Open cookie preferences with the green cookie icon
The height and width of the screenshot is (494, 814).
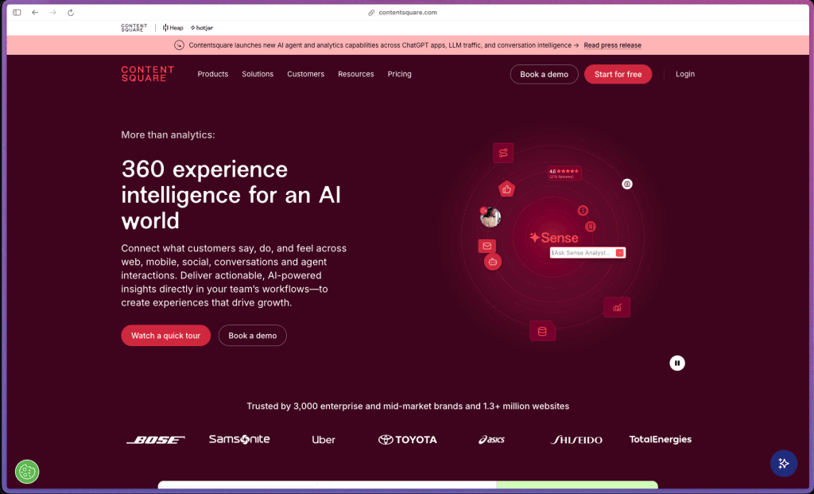[27, 472]
